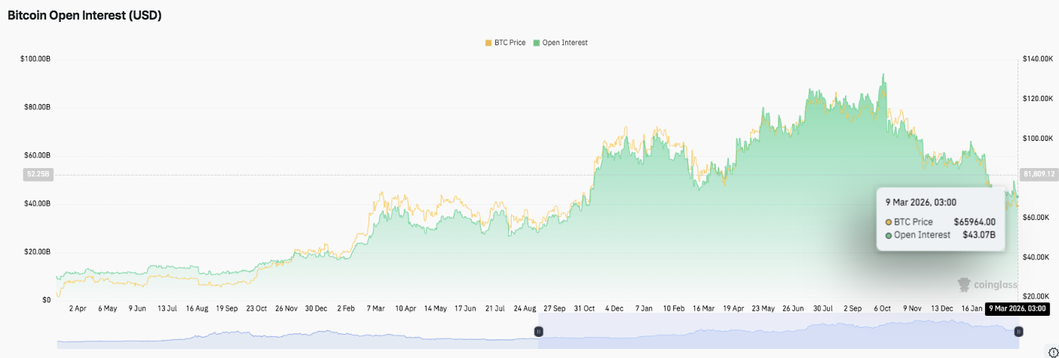Click the alert icon in bottom-right corner
The width and height of the screenshot is (1059, 358).
point(1053,352)
